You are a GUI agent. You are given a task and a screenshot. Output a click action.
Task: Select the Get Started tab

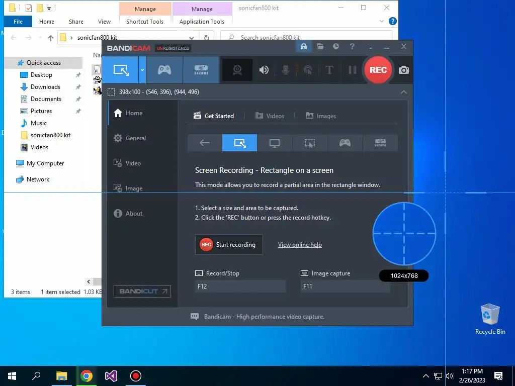coord(214,116)
